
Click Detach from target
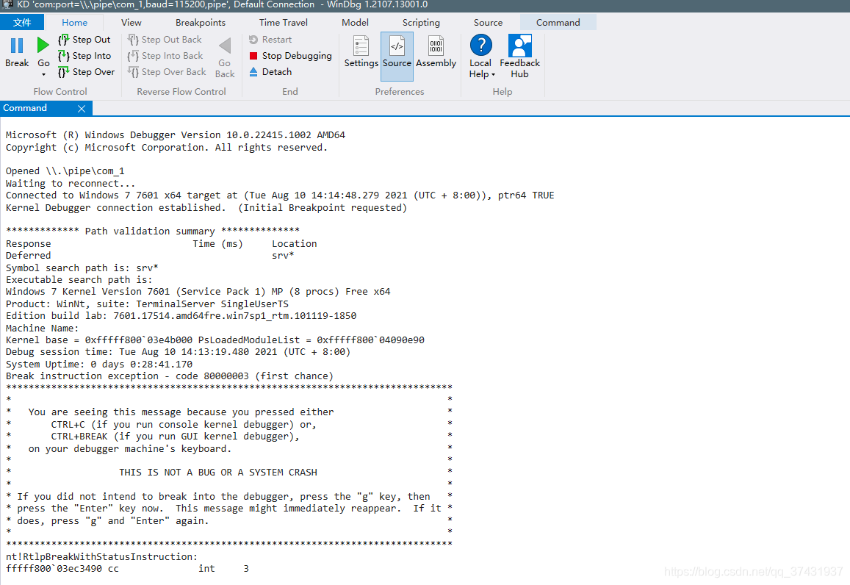pos(270,72)
